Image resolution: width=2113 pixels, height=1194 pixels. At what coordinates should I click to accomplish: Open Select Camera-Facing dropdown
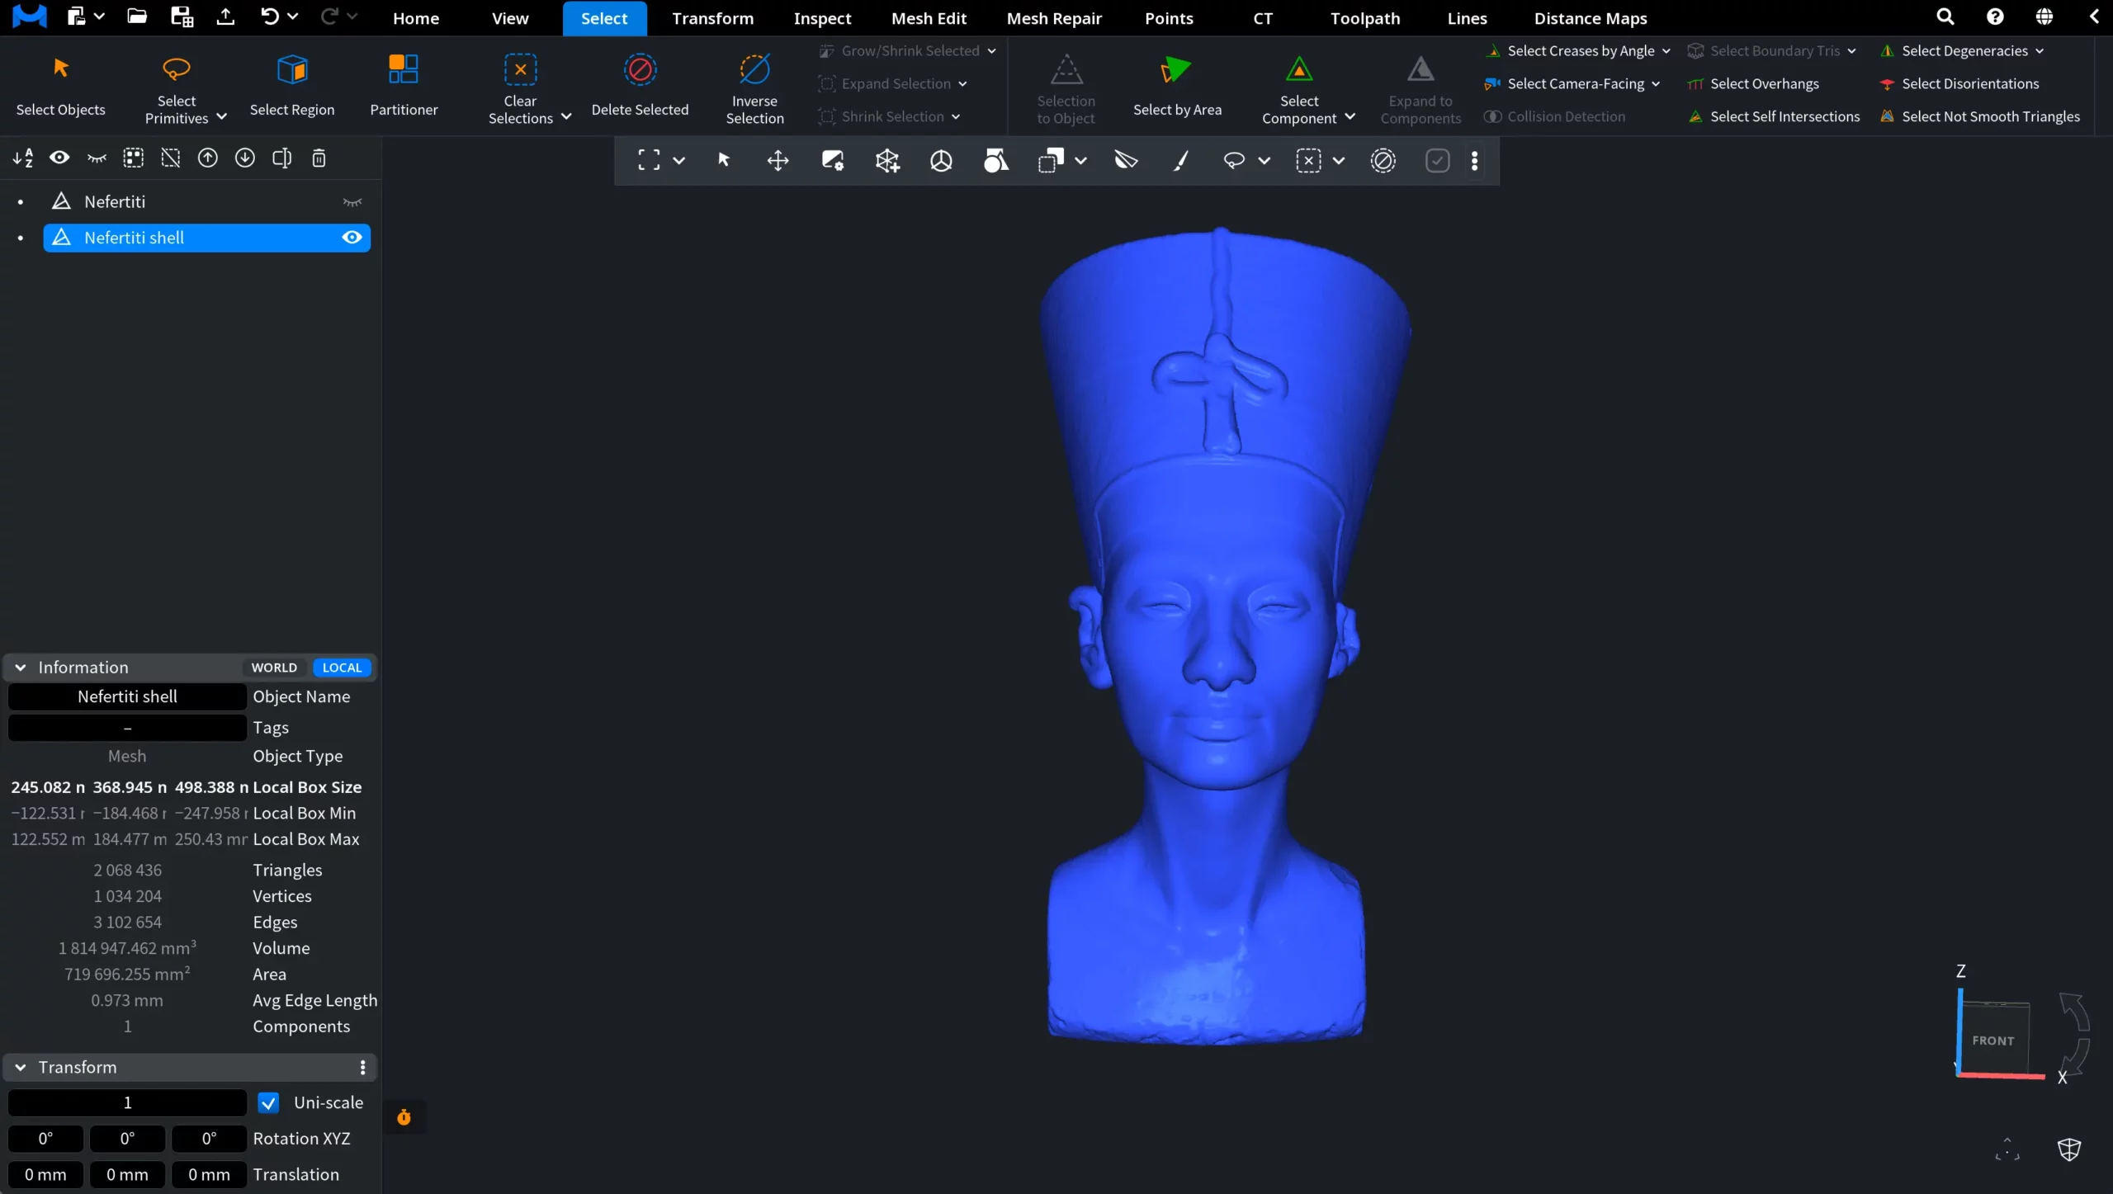(1656, 84)
